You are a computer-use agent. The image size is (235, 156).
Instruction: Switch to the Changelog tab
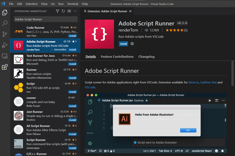click(x=146, y=56)
